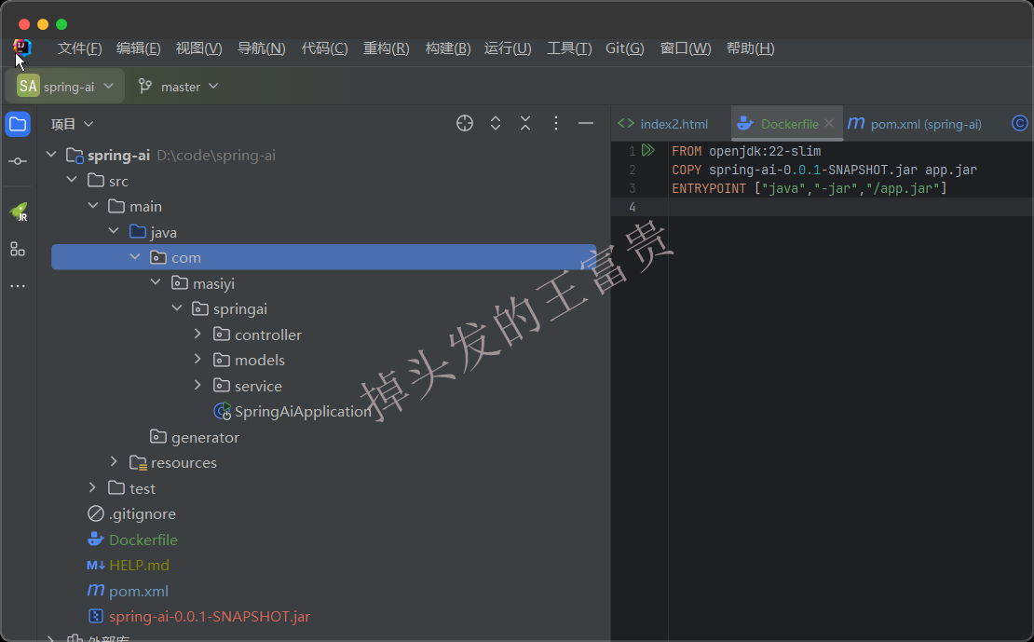Viewport: 1034px width, 642px height.
Task: Click the expand all icon in project panel
Action: click(496, 123)
